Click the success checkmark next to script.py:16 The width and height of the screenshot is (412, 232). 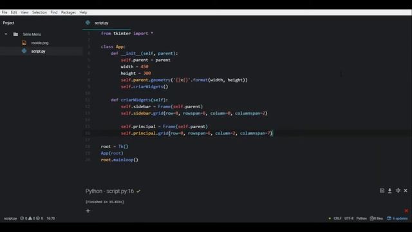click(138, 191)
